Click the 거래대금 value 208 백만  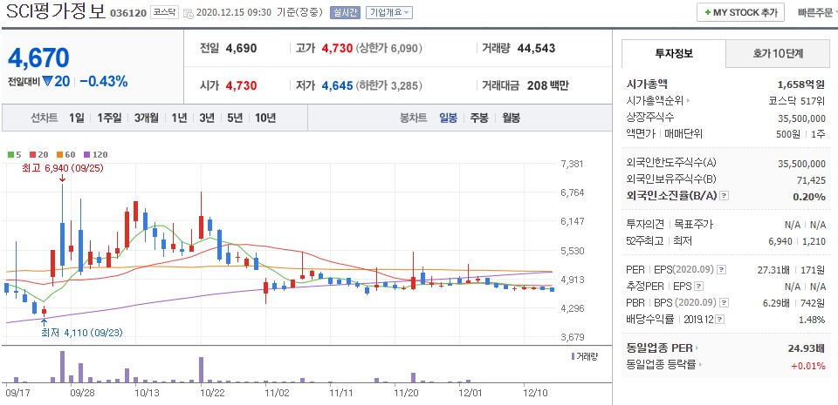(x=548, y=85)
